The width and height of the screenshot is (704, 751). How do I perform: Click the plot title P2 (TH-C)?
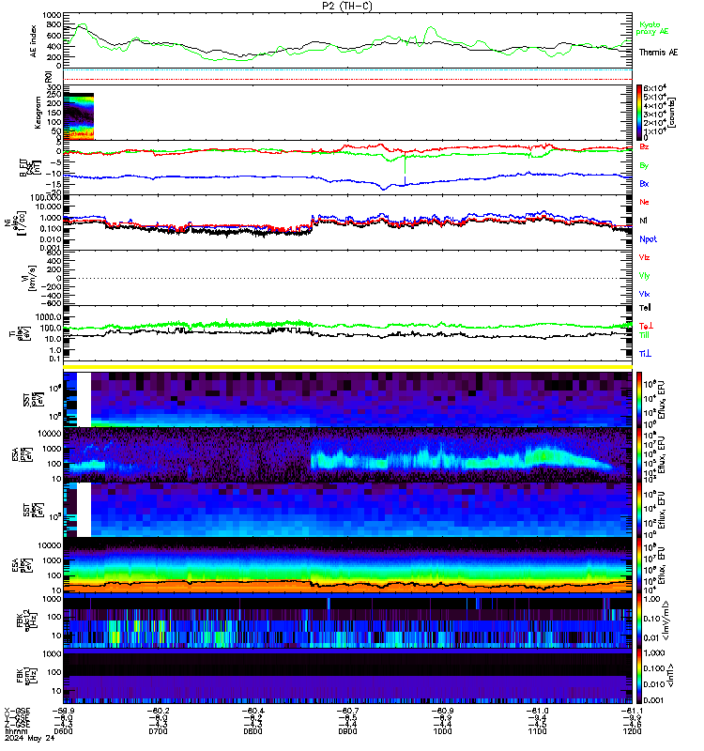click(x=347, y=6)
